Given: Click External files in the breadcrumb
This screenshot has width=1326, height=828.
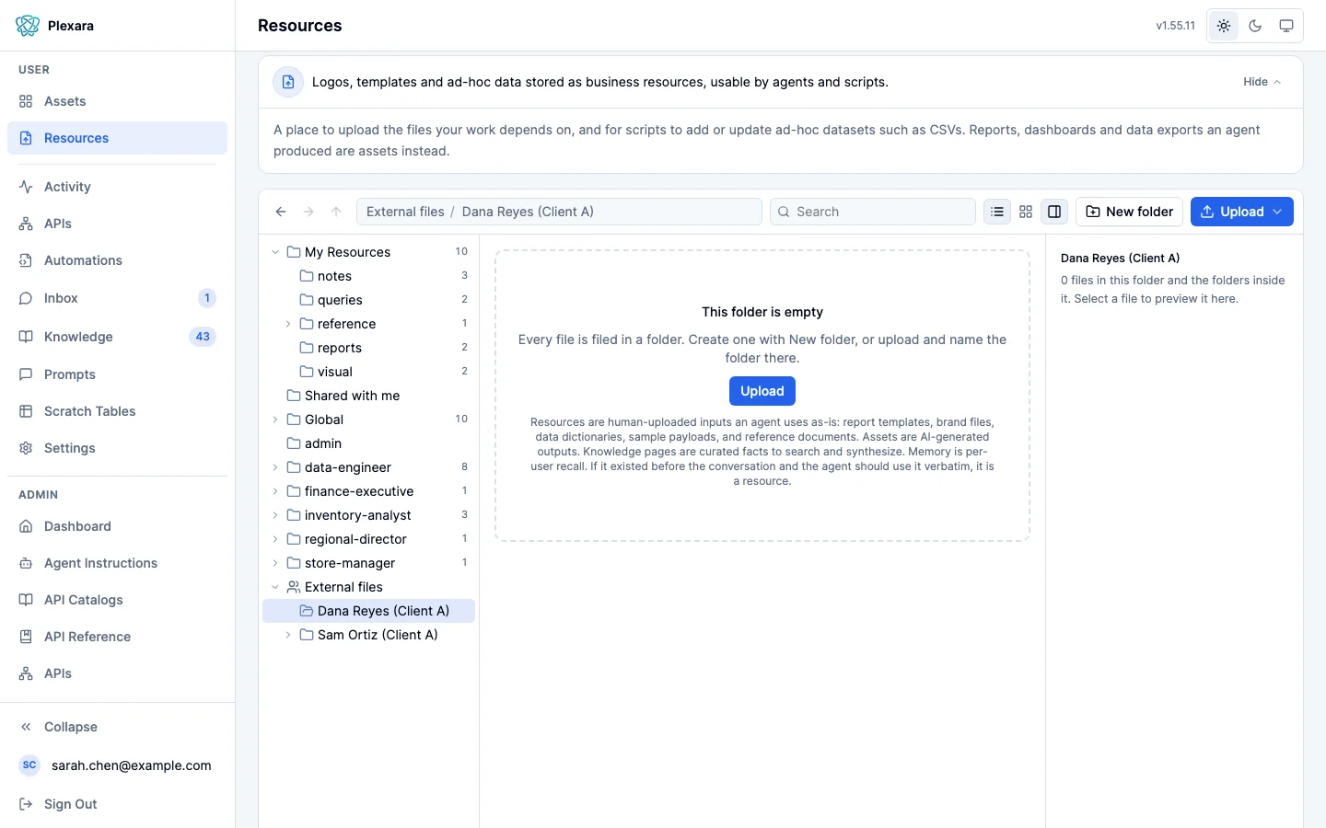Looking at the screenshot, I should pos(405,212).
